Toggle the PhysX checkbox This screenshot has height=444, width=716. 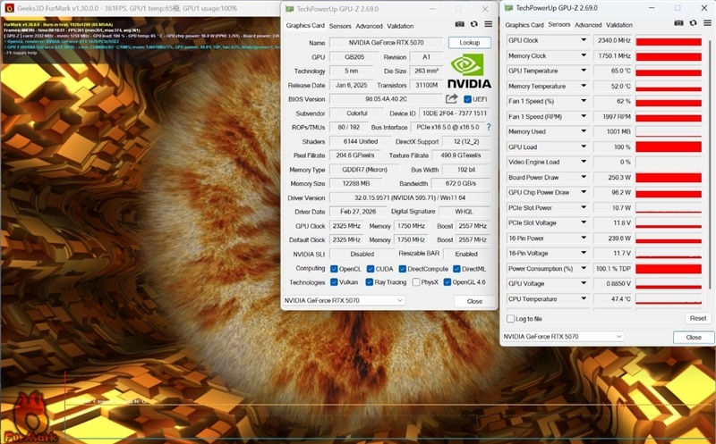pyautogui.click(x=416, y=282)
